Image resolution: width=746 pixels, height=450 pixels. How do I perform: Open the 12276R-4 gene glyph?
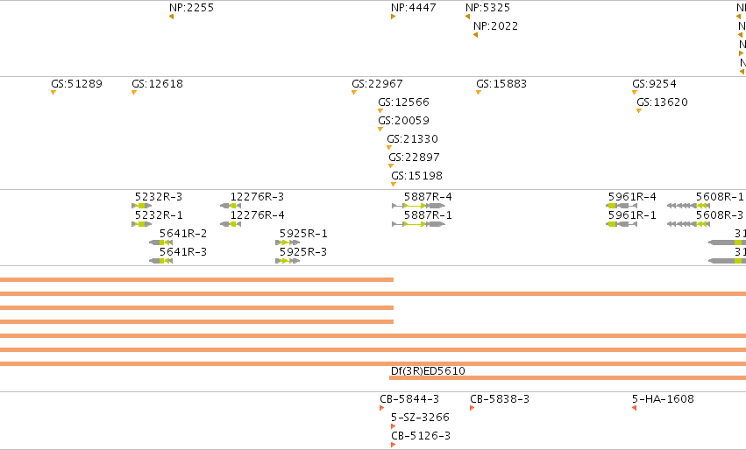(231, 224)
